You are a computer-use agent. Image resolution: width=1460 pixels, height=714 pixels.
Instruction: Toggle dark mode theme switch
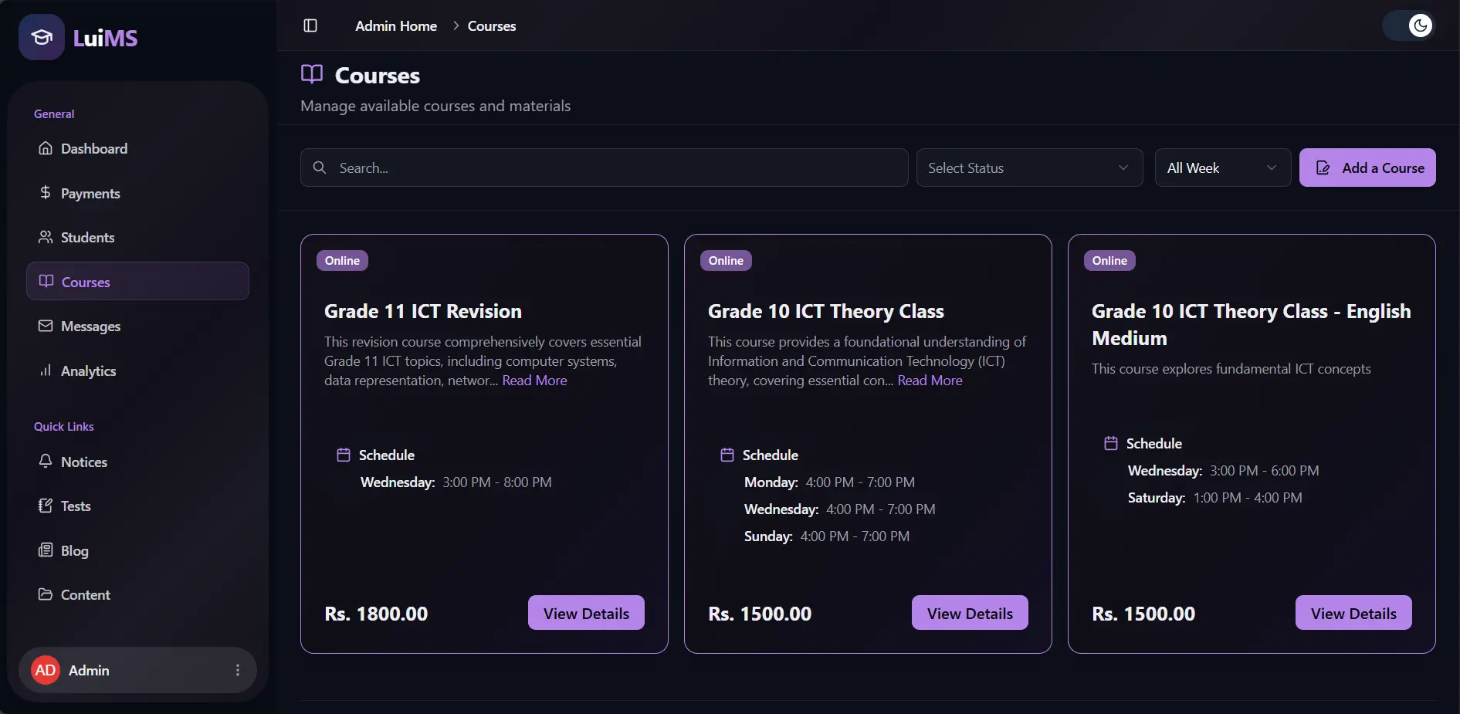point(1408,25)
